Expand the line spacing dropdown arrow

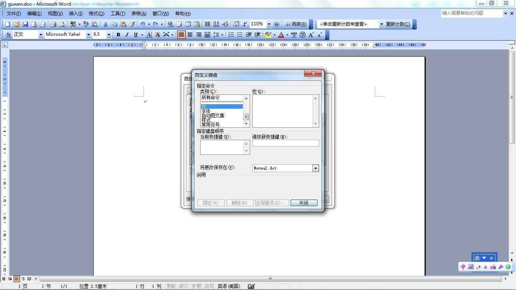click(222, 35)
